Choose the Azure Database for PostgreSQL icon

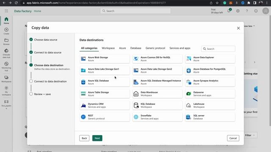click(x=189, y=71)
